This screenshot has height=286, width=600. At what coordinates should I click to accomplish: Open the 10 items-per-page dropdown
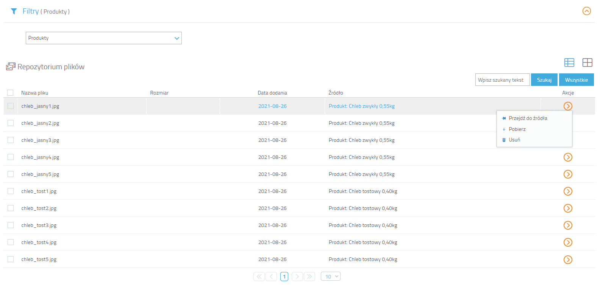[x=331, y=277]
